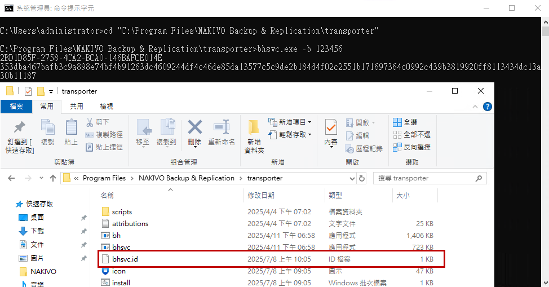The width and height of the screenshot is (549, 287).
Task: Click 編輯 edit in open group
Action: click(x=357, y=135)
